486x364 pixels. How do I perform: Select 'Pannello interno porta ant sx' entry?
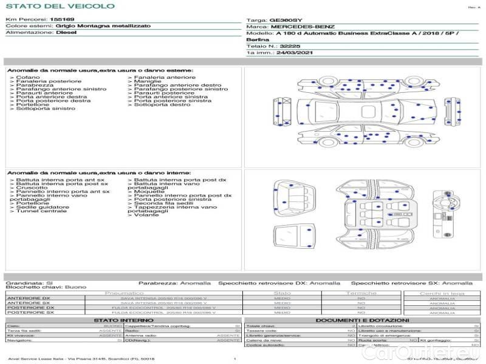63,192
